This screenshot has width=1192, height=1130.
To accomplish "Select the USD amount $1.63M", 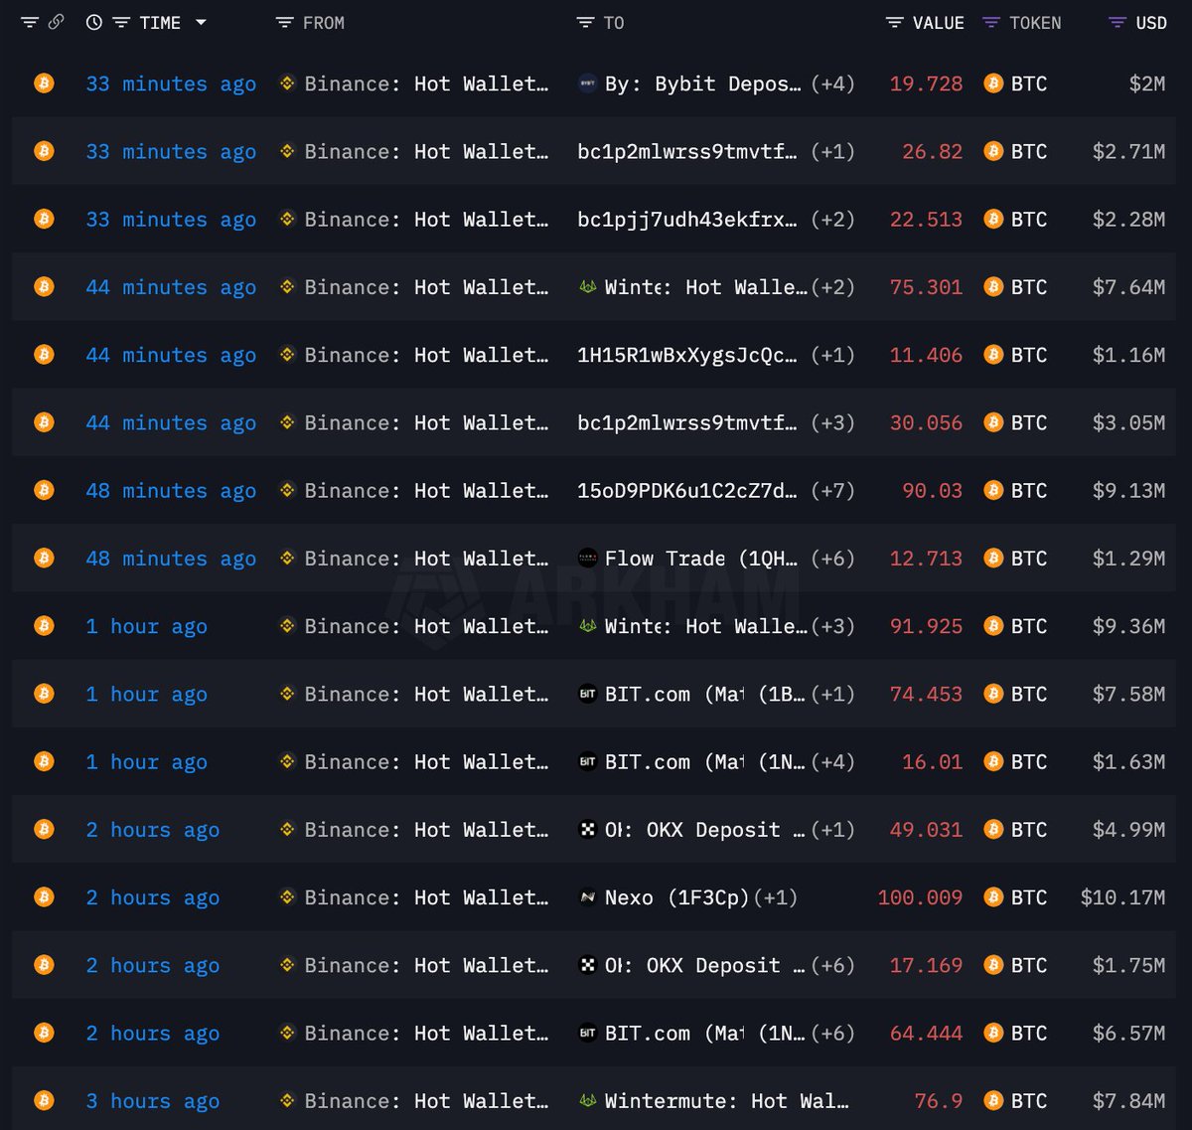I will click(1128, 761).
